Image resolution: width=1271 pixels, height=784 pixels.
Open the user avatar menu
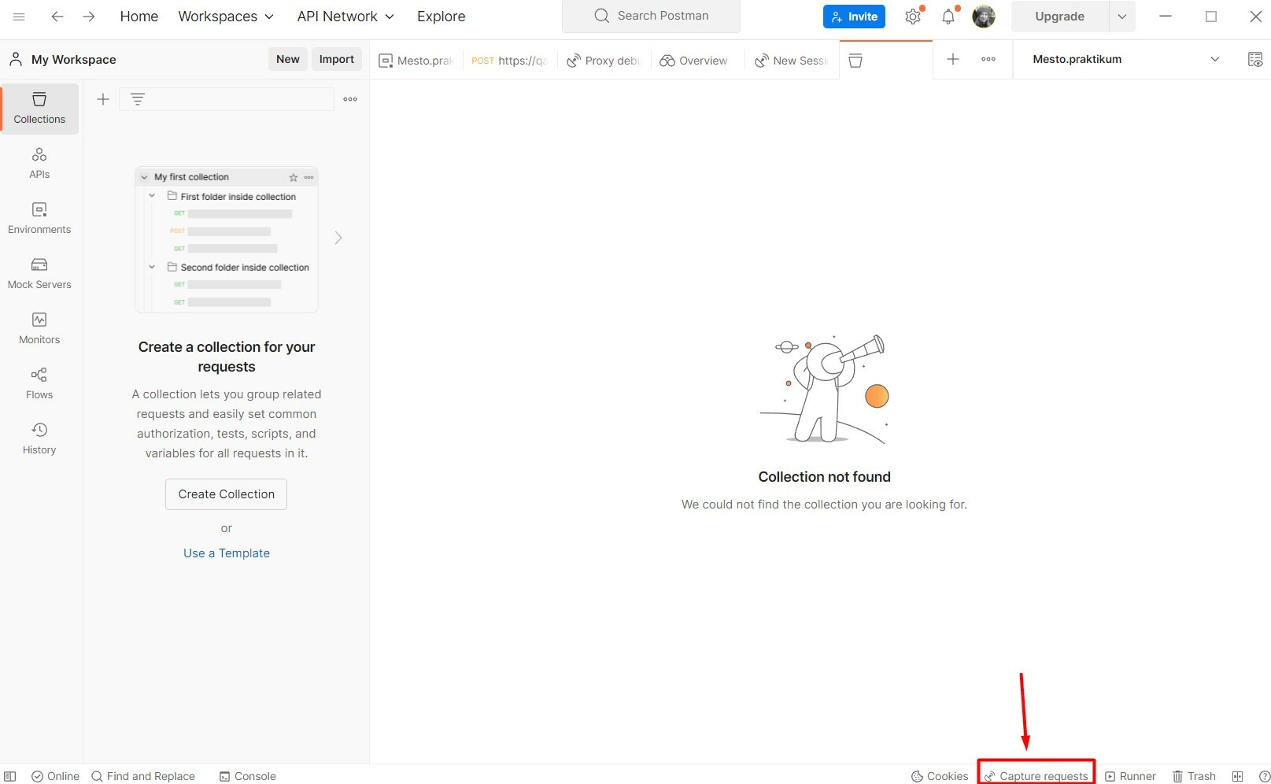click(983, 17)
